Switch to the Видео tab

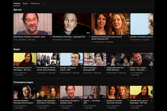click(x=25, y=3)
